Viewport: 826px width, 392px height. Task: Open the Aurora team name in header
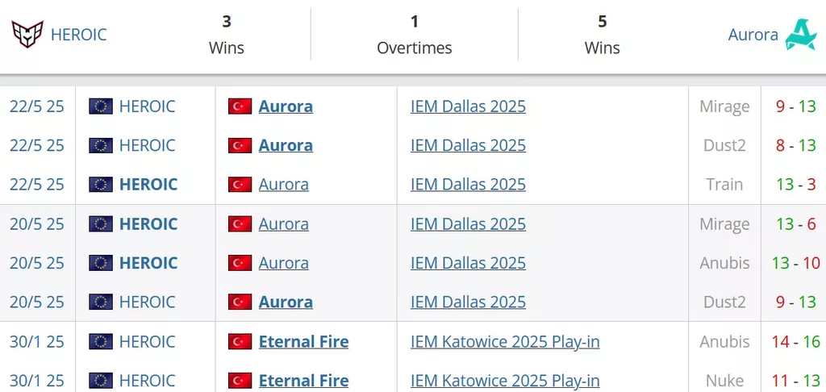(x=753, y=35)
